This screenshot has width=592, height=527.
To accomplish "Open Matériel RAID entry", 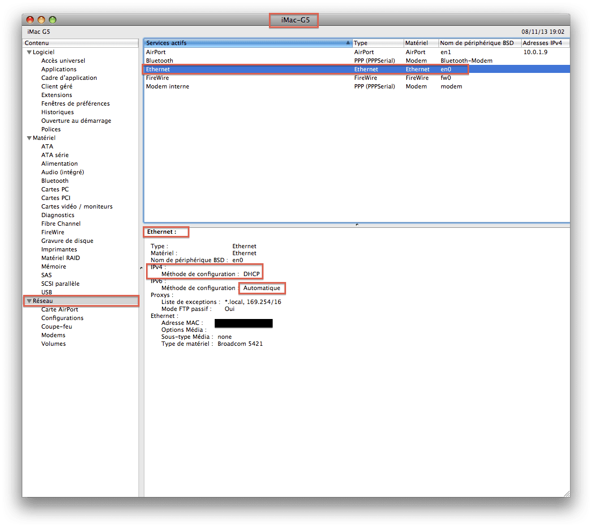I will pyautogui.click(x=61, y=258).
